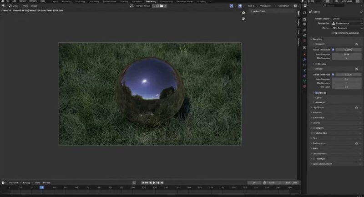Screen dimensions: 364x197
Task: Enable Viewport Denoise checkbox
Action: [316, 64]
